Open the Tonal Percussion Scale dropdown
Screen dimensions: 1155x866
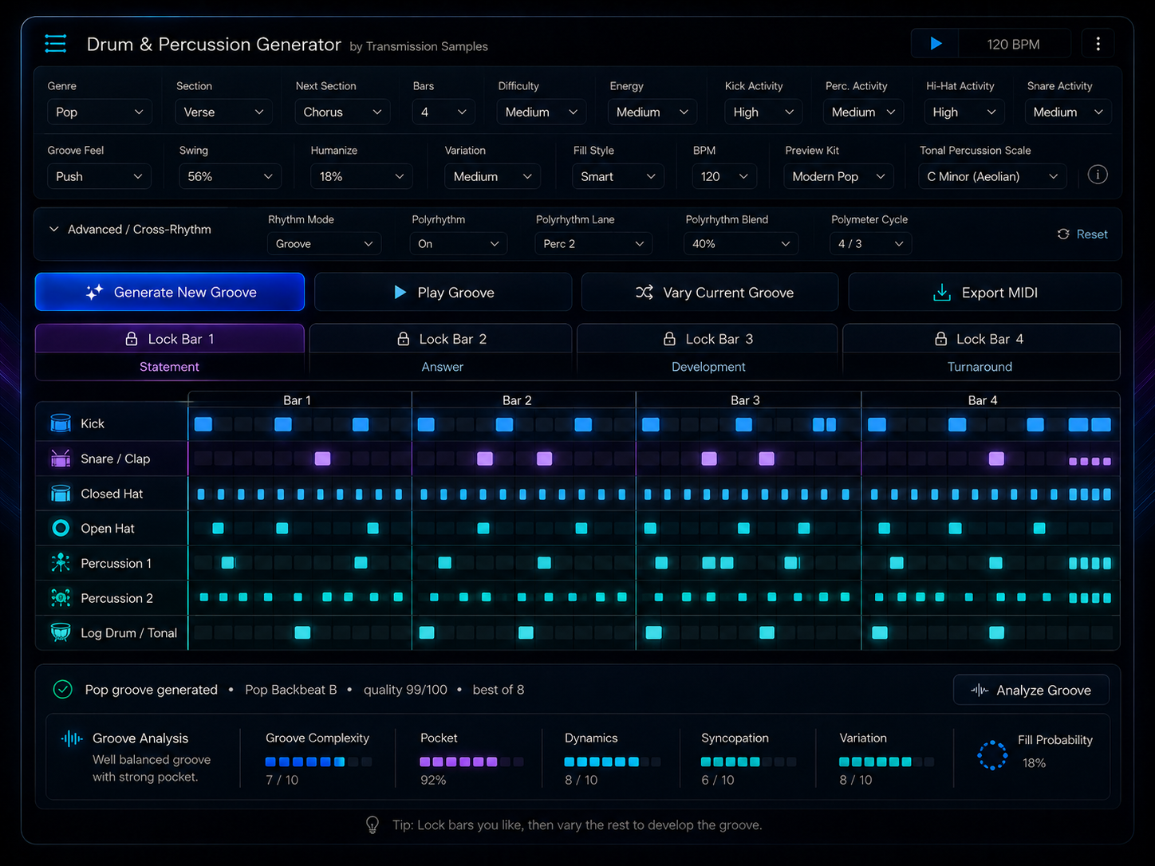click(x=993, y=176)
